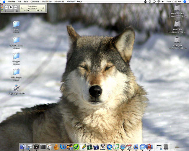Open Finder from the dock
This screenshot has height=151, width=189.
(x=23, y=147)
